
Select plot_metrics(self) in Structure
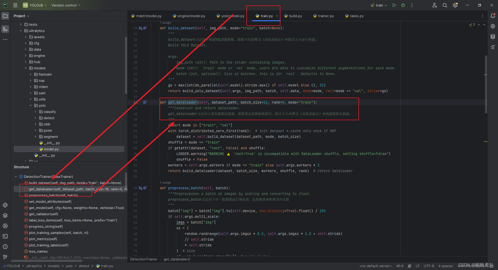43,239
